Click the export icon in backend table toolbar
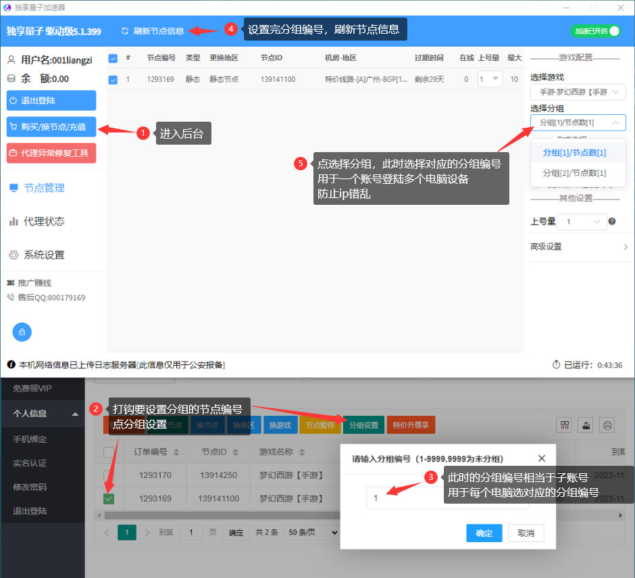This screenshot has height=578, width=635. pos(586,425)
